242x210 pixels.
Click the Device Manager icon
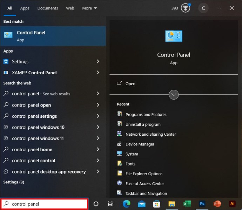coord(119,144)
